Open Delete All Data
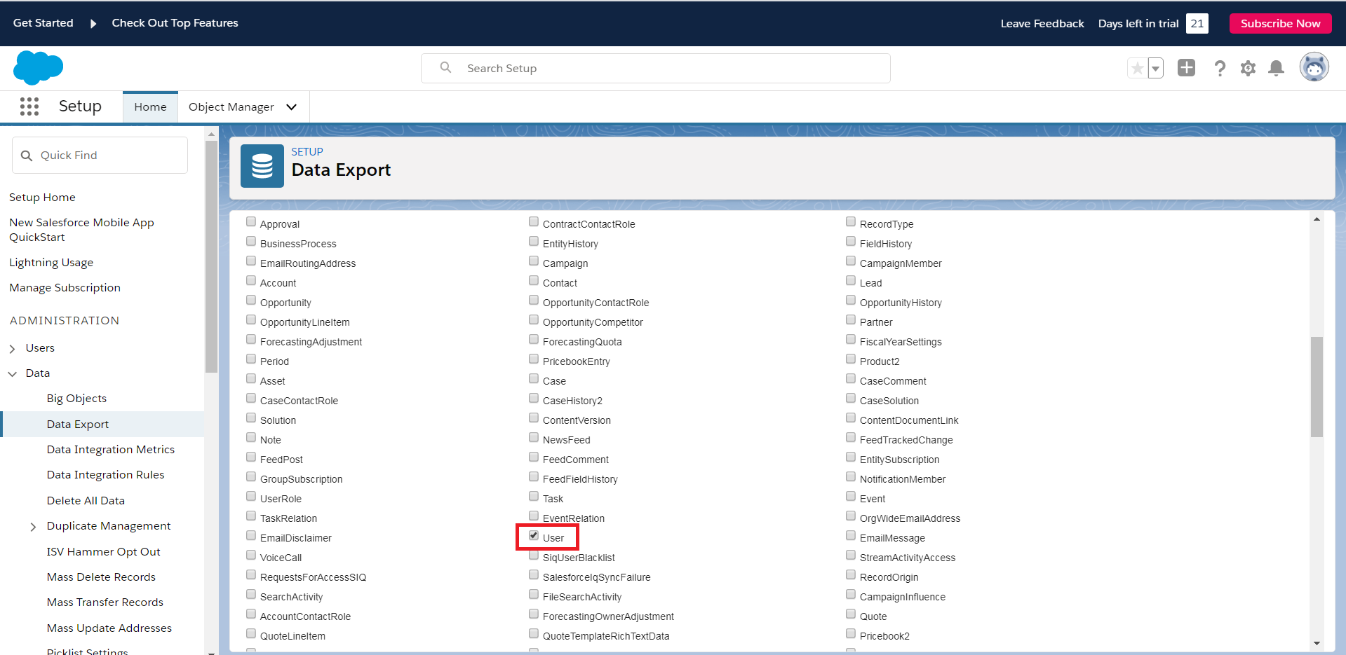Image resolution: width=1346 pixels, height=655 pixels. [86, 501]
